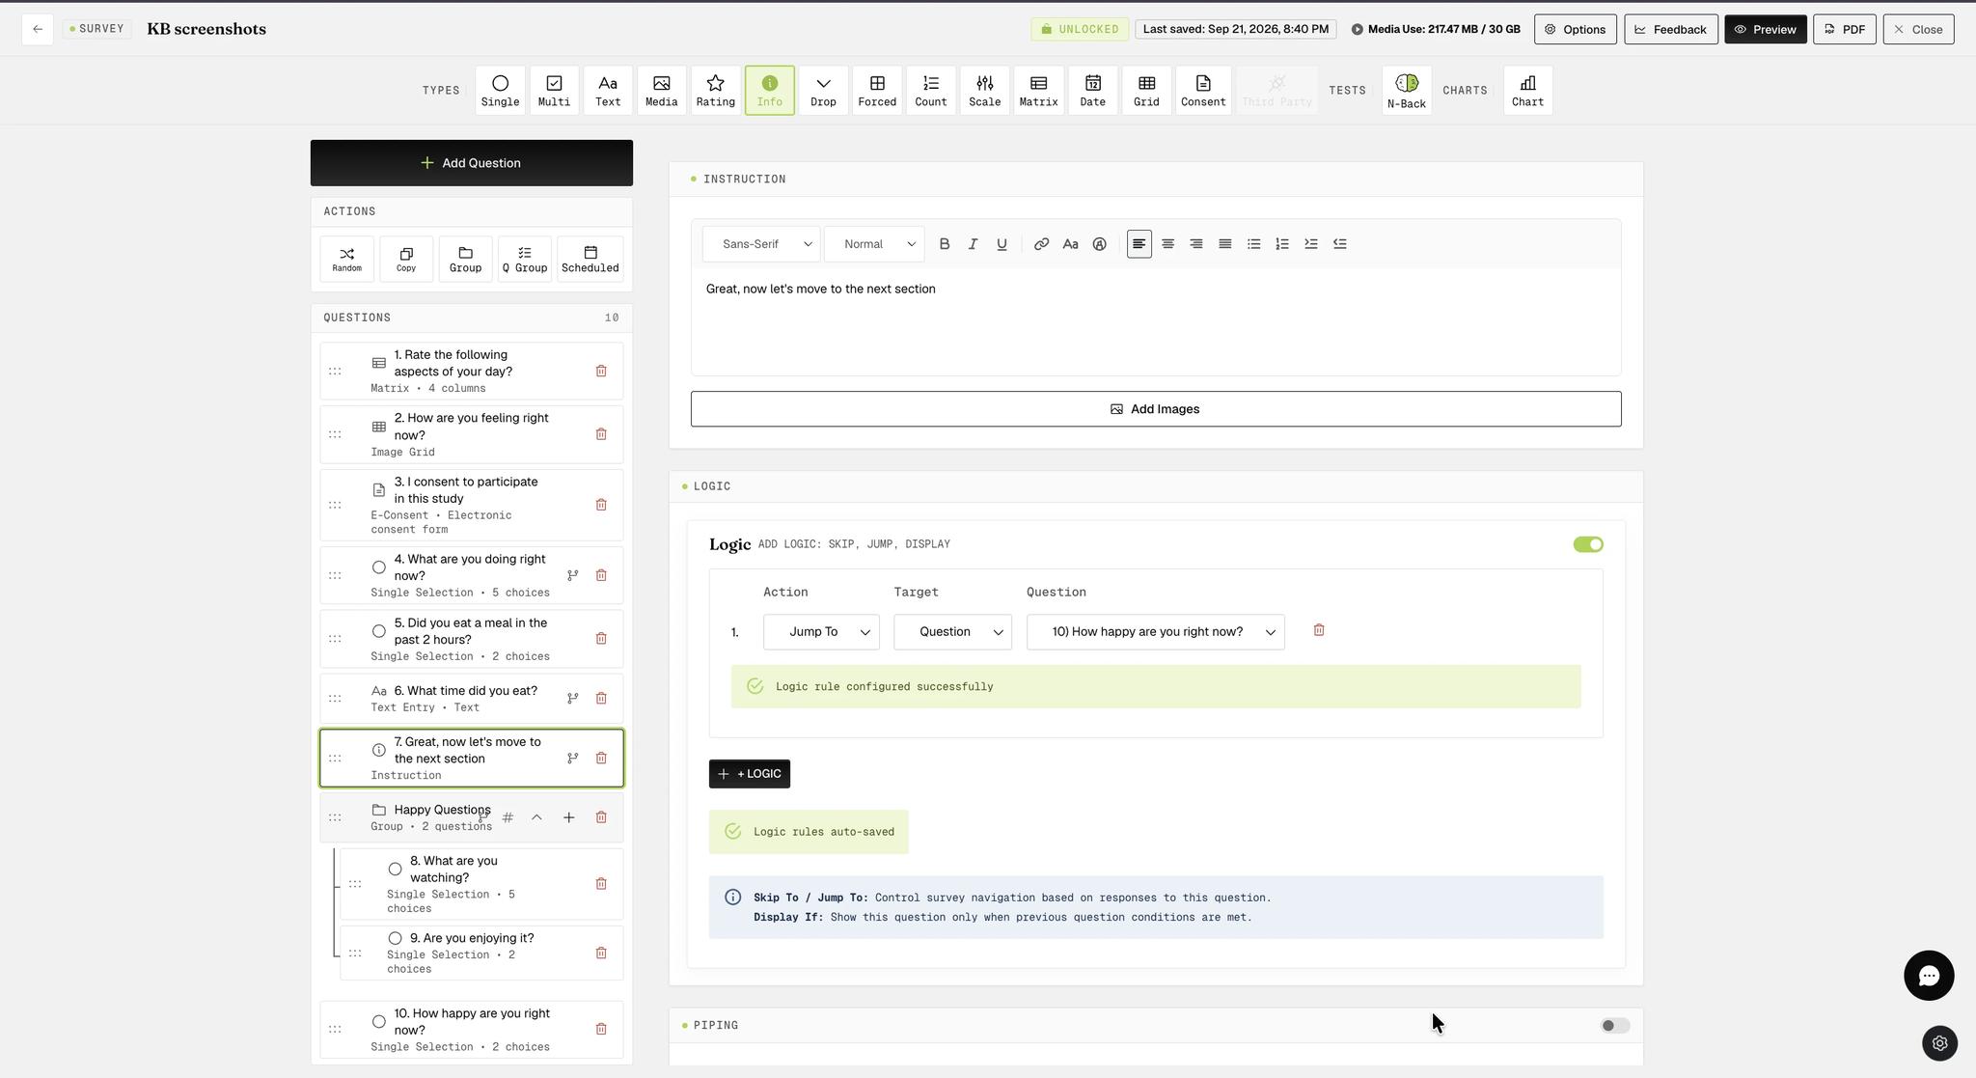Center align the instruction text

coord(1167,244)
